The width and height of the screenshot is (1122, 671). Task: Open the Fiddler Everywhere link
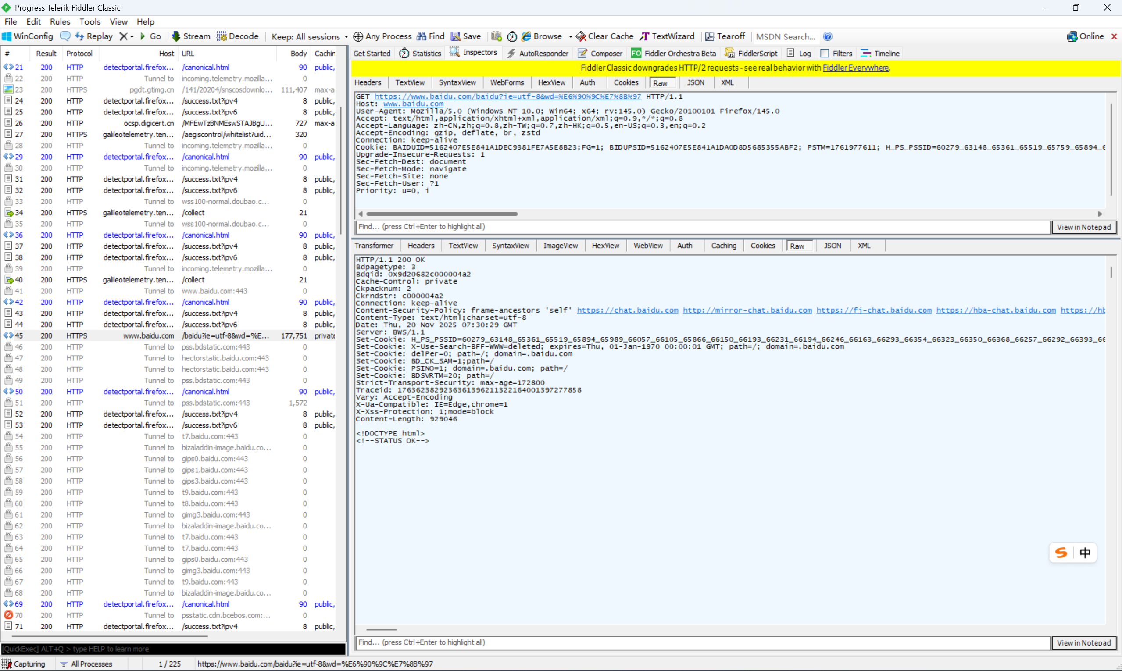855,68
